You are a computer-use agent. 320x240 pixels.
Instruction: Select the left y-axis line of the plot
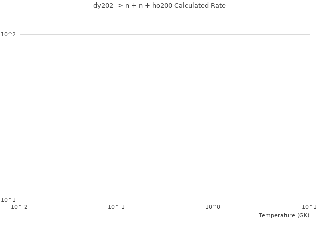coord(20,117)
